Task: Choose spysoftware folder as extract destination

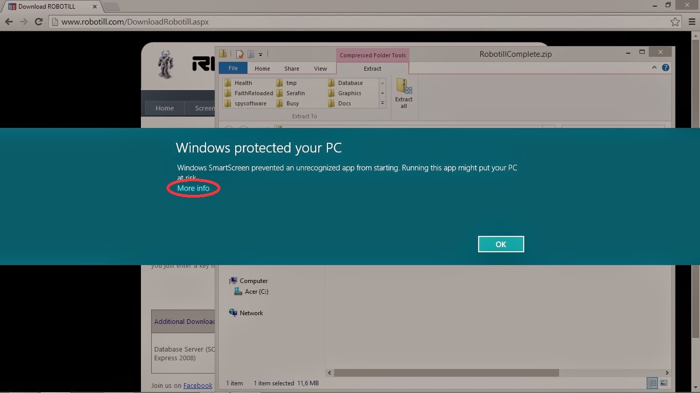Action: (x=245, y=103)
